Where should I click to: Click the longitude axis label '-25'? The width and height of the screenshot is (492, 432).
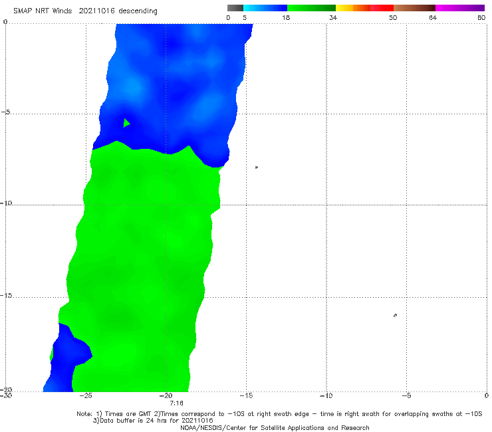coord(86,395)
